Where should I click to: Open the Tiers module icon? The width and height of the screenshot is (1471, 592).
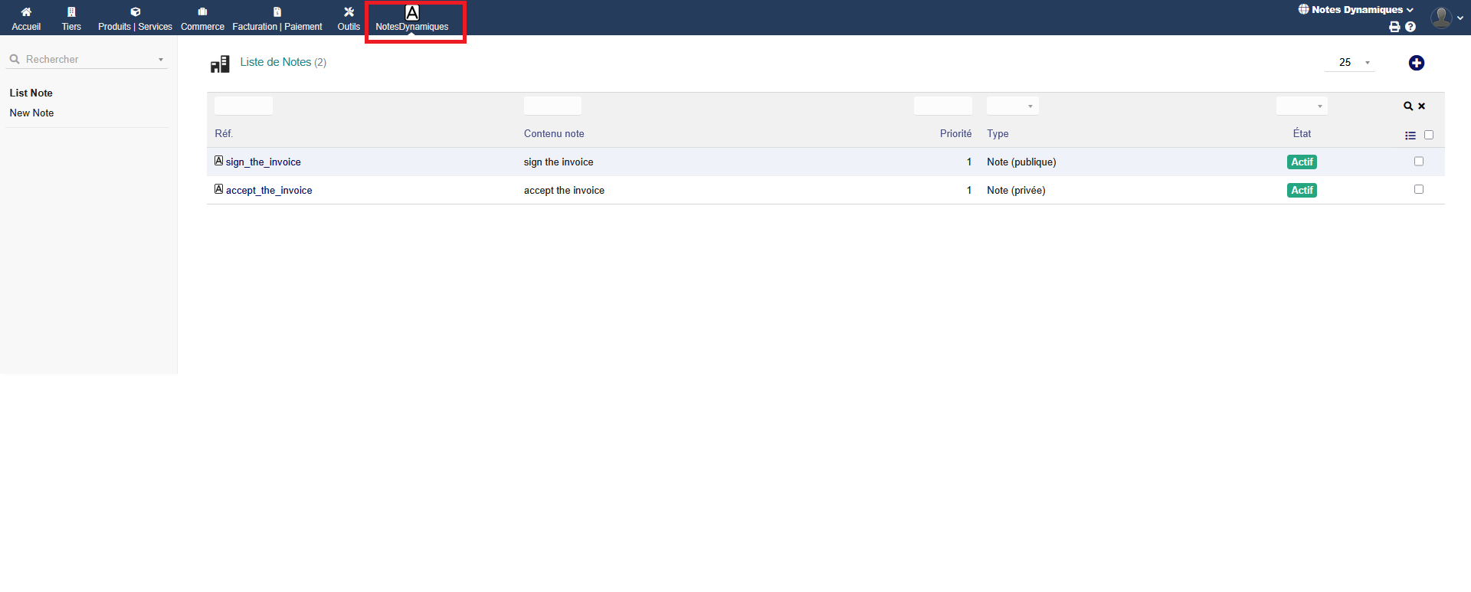click(x=71, y=12)
